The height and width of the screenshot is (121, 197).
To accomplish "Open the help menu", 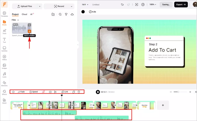I will click(143, 4).
